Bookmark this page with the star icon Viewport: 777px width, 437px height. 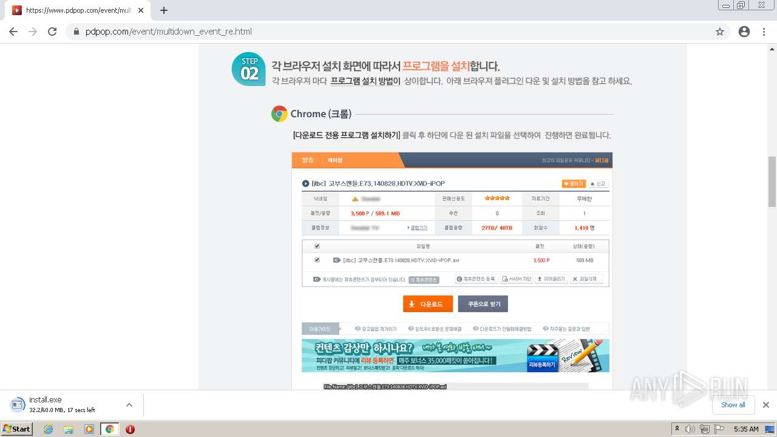(x=720, y=32)
